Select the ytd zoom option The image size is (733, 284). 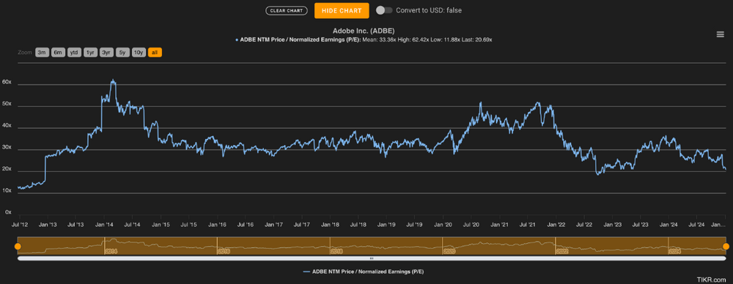pyautogui.click(x=74, y=52)
